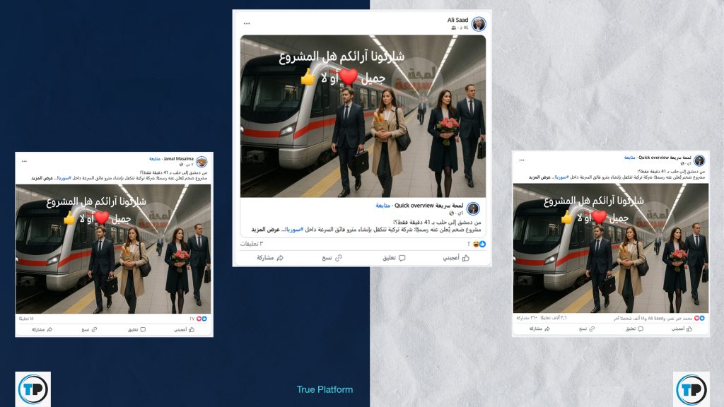Open the three-dots menu on Jamal Masalma's post
724x407 pixels.
pyautogui.click(x=24, y=162)
